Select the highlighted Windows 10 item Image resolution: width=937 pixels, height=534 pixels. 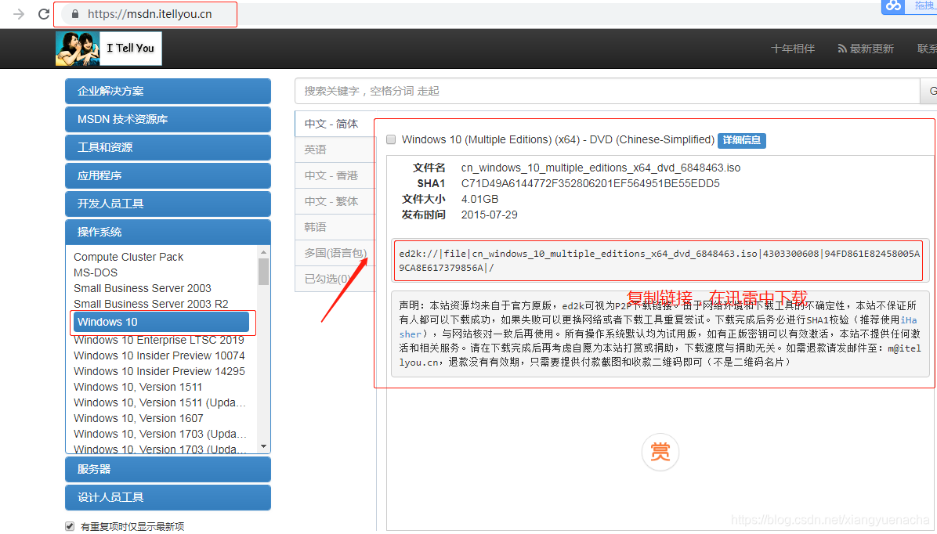[x=161, y=322]
